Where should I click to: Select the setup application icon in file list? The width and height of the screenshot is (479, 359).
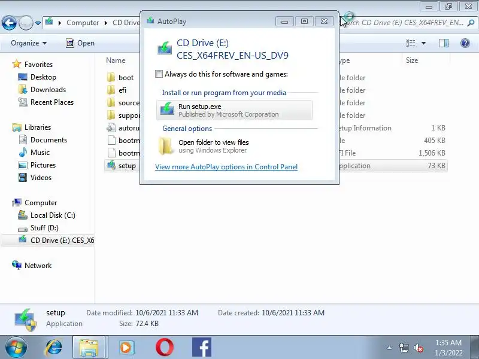pos(111,166)
